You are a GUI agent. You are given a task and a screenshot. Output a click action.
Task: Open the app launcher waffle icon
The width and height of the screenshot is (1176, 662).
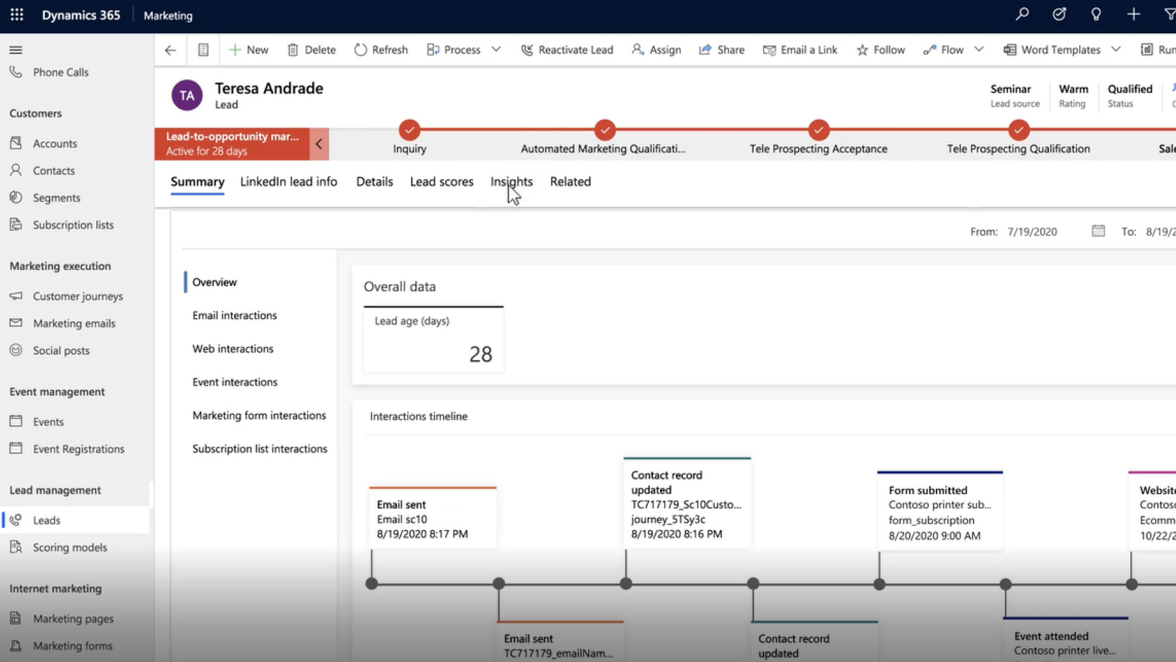tap(17, 15)
